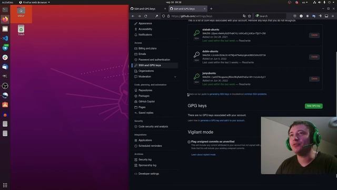Open Activities overview

point(7,2)
